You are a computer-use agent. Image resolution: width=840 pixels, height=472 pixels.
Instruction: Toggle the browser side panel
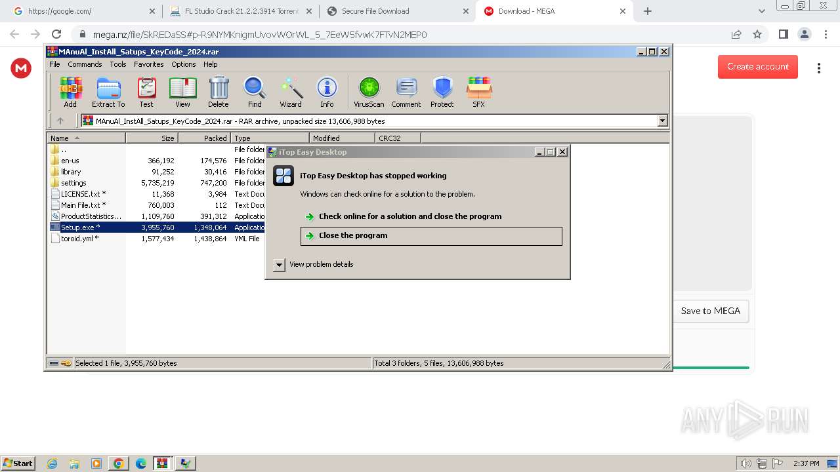coord(783,34)
